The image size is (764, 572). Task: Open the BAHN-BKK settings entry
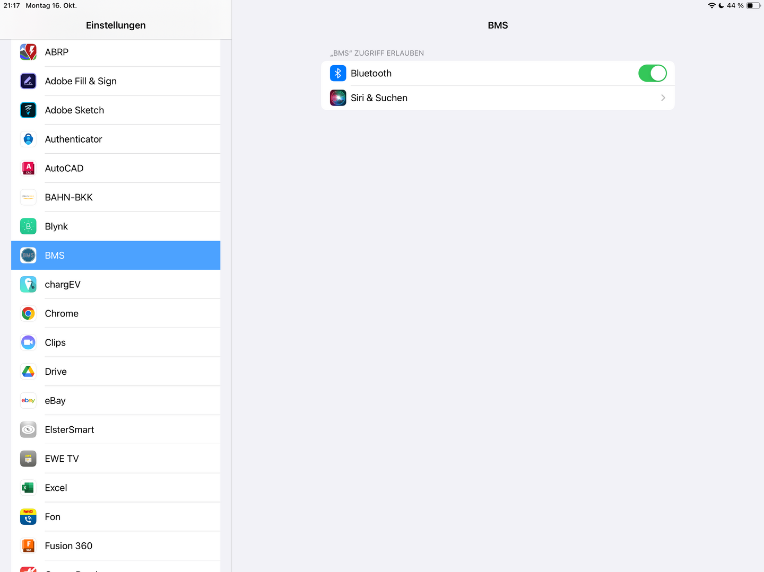pyautogui.click(x=116, y=197)
